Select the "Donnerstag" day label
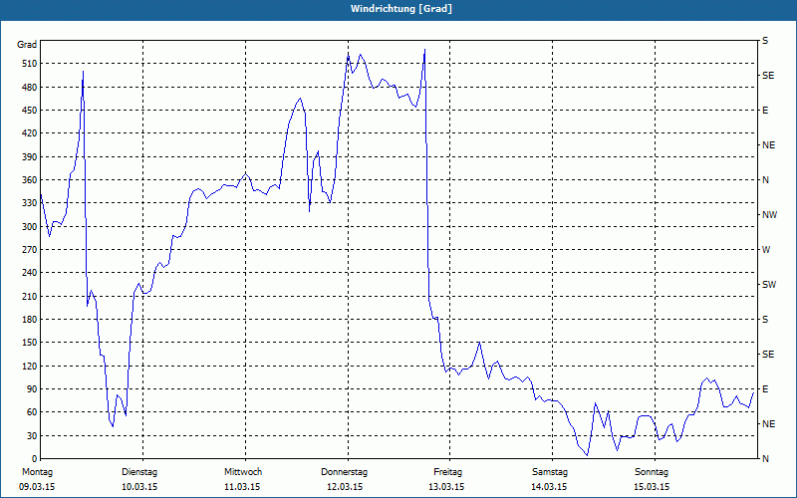This screenshot has width=797, height=498. point(344,472)
